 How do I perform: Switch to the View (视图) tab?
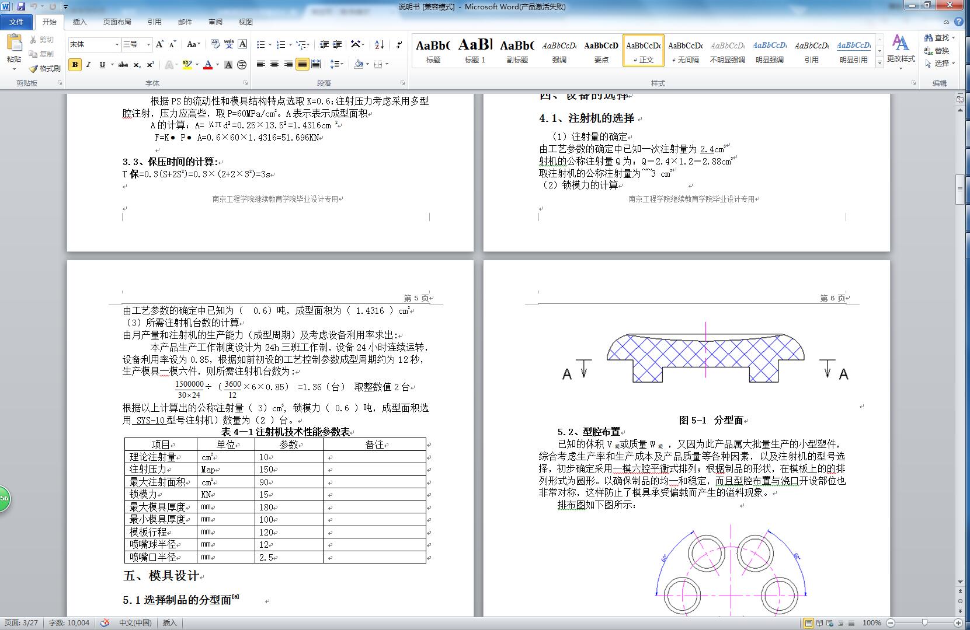246,22
